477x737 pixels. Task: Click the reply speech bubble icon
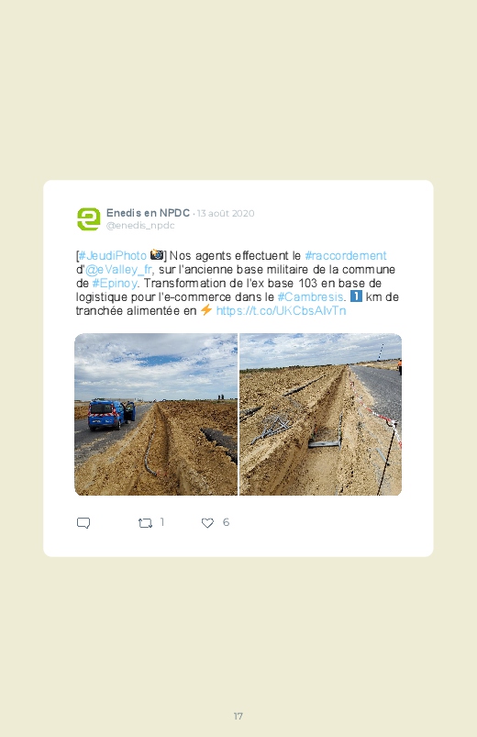(83, 522)
